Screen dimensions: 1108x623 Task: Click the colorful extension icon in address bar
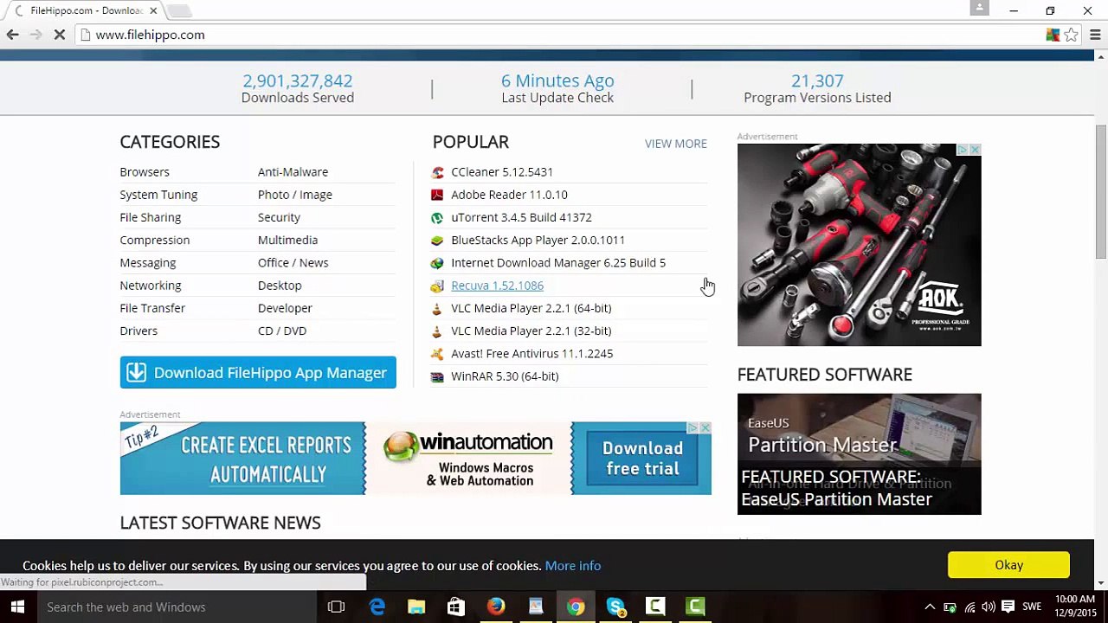pyautogui.click(x=1053, y=35)
